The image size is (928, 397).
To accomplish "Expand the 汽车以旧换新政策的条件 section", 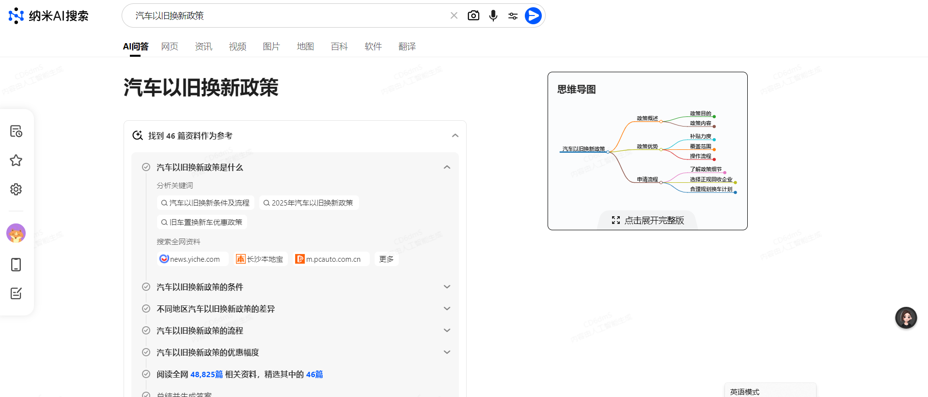I will point(447,287).
